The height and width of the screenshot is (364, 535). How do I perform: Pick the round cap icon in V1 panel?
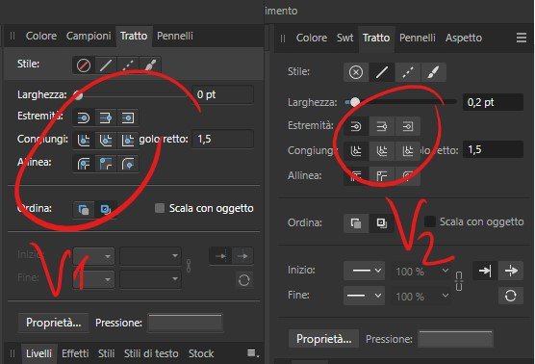[x=84, y=118]
